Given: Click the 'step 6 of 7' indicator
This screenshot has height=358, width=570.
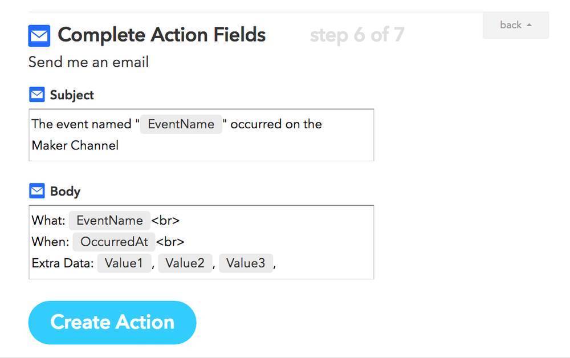Looking at the screenshot, I should (x=357, y=35).
